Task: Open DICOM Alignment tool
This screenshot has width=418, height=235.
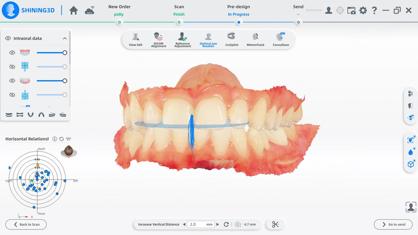Action: [158, 39]
